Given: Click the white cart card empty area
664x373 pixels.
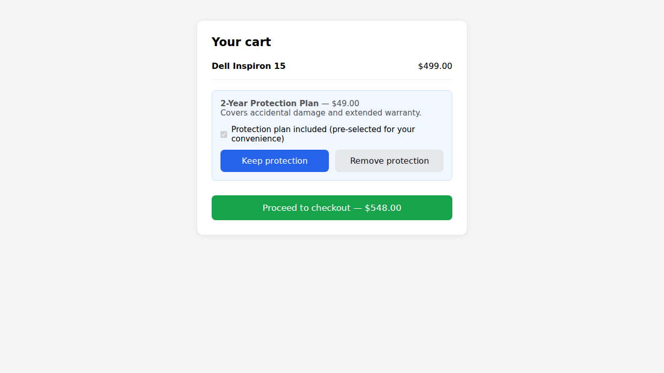Looking at the screenshot, I should (363, 41).
